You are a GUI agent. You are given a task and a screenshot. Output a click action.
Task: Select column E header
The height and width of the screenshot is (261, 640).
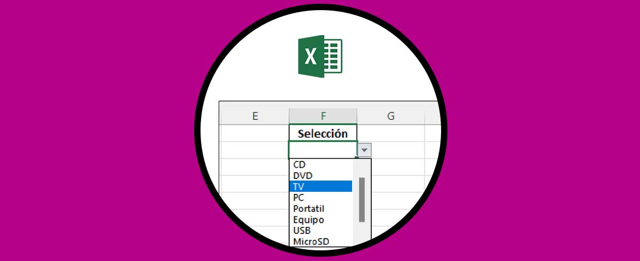point(255,116)
